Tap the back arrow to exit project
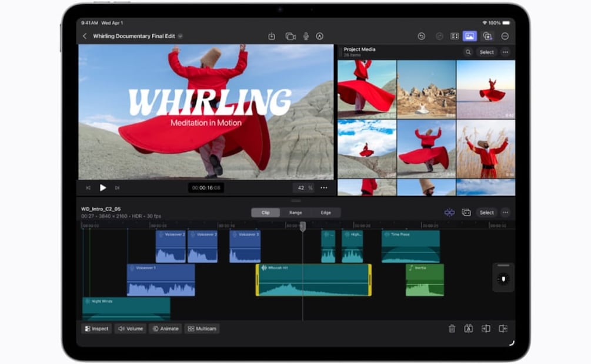 tap(85, 36)
